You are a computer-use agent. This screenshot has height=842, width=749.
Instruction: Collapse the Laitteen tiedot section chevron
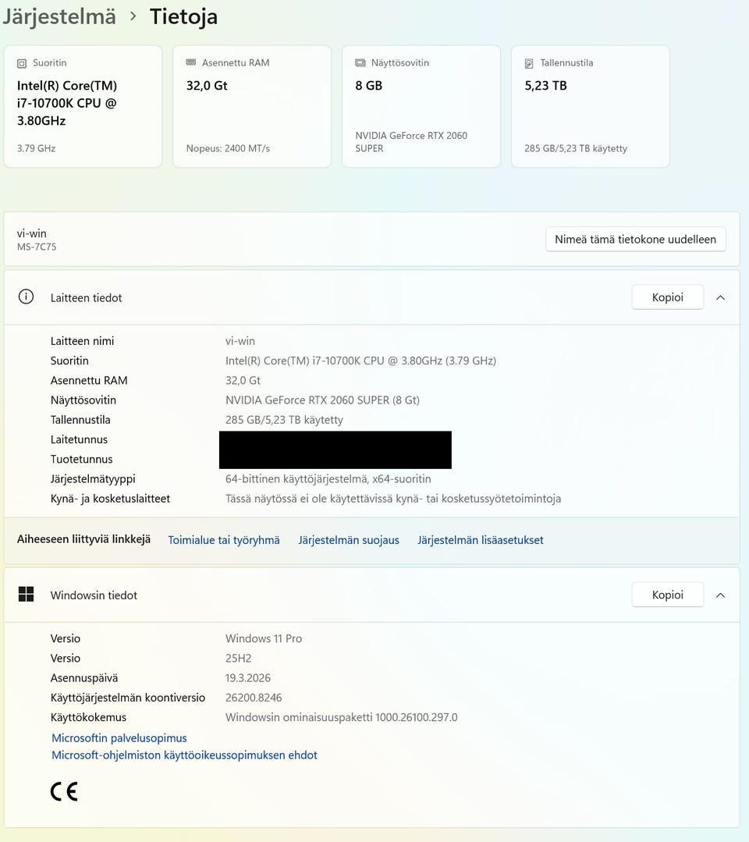tap(721, 297)
